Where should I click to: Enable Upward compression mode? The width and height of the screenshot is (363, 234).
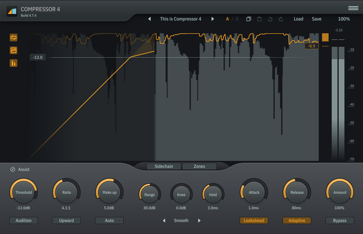coord(66,220)
